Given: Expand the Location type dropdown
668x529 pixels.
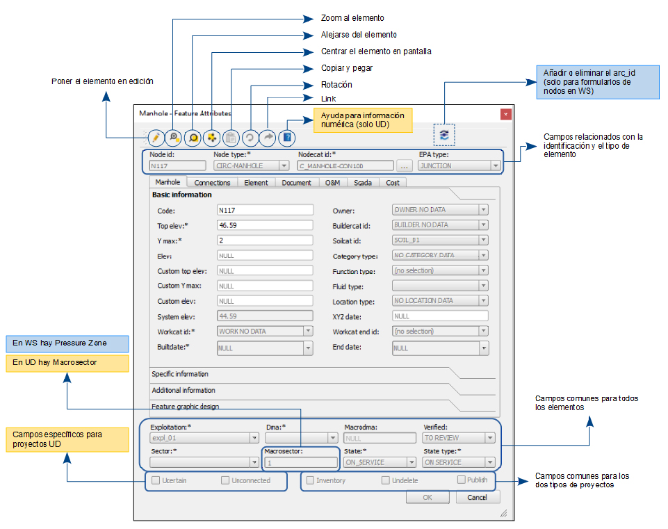Looking at the screenshot, I should [440, 301].
